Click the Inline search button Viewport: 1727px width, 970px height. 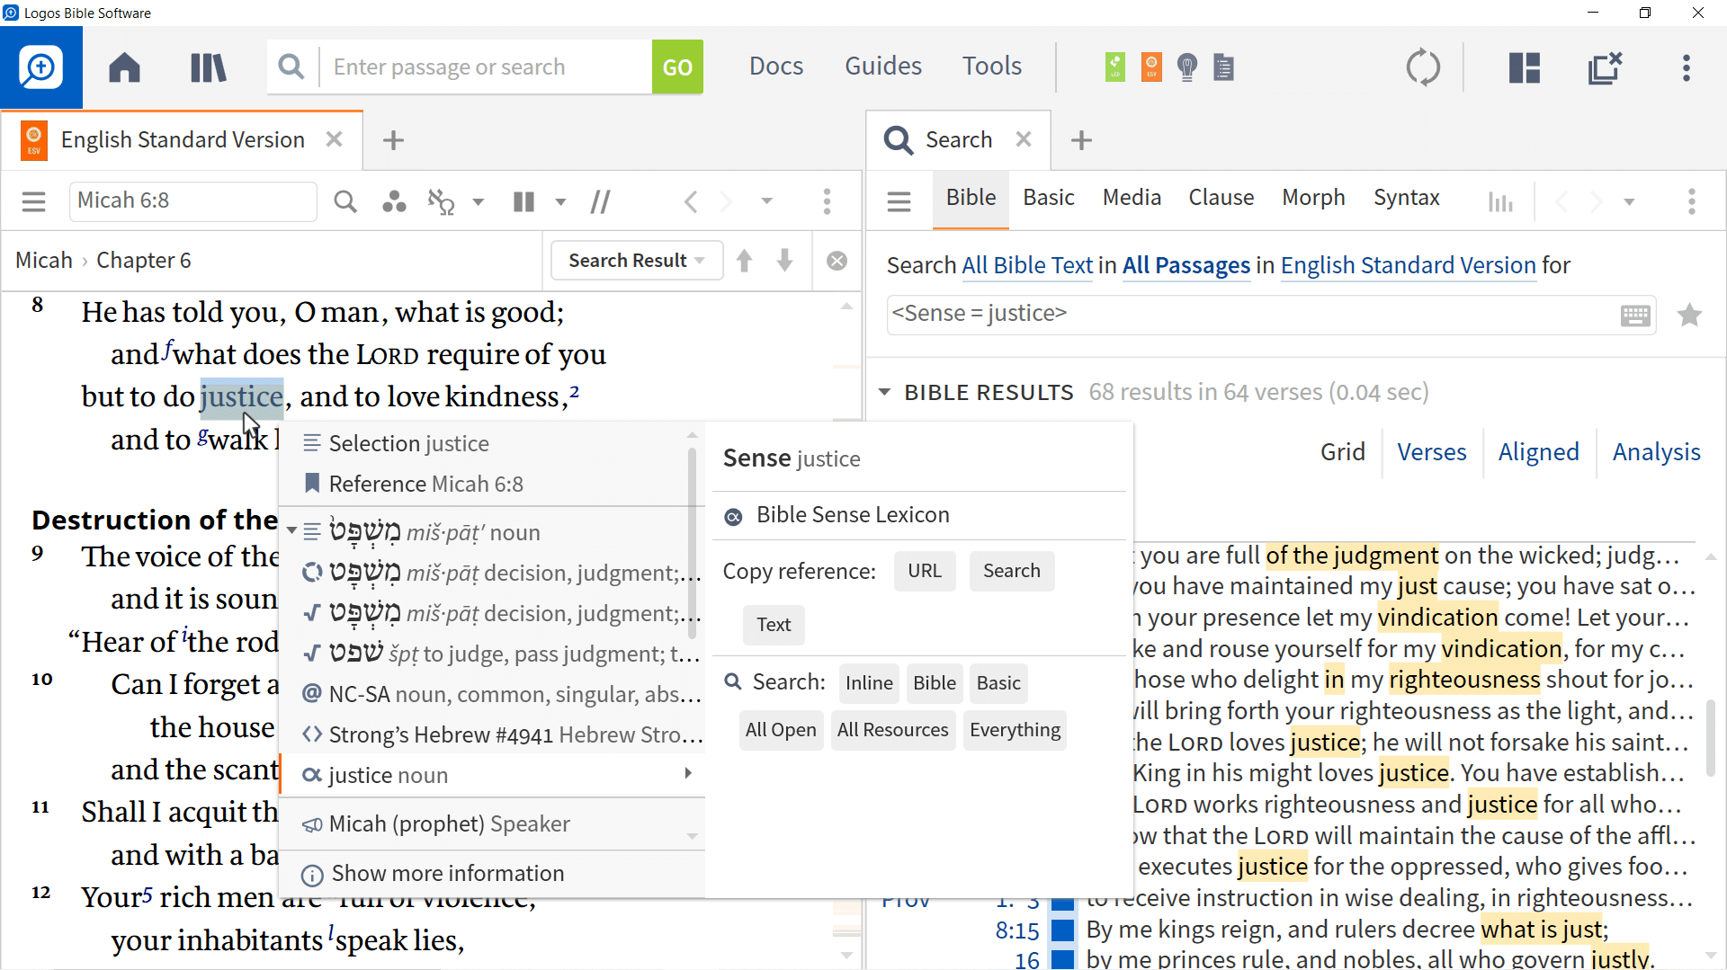coord(869,683)
